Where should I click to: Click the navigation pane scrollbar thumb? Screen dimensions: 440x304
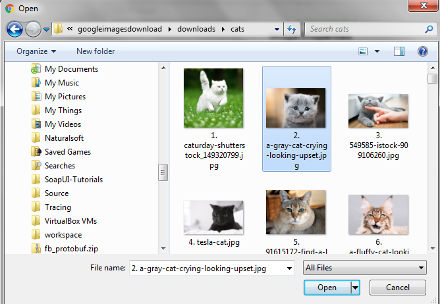(163, 172)
